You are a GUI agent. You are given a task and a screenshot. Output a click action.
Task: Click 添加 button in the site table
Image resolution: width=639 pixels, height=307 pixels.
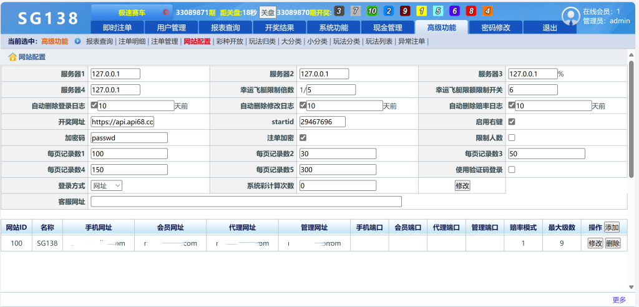coord(612,227)
